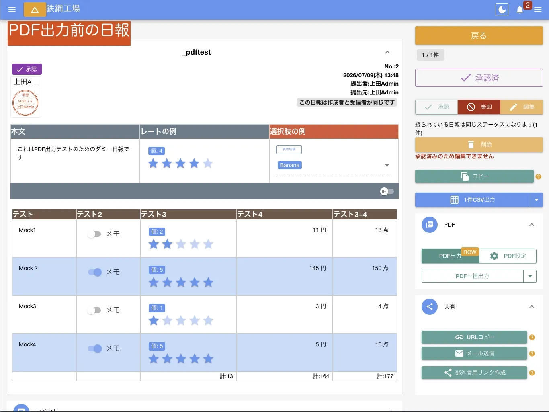The width and height of the screenshot is (549, 412).
Task: Toggle the メモ switch in Mock3 row
Action: [x=94, y=310]
